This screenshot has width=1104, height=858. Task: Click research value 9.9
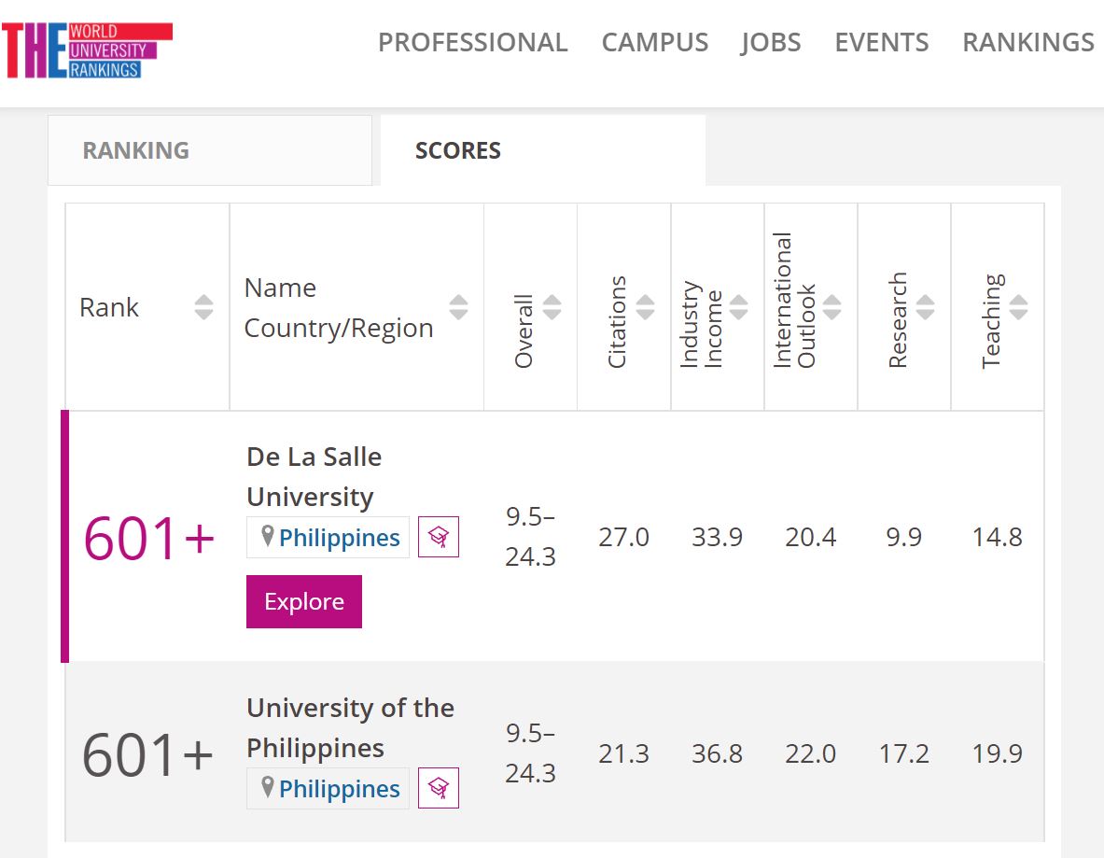pyautogui.click(x=904, y=538)
